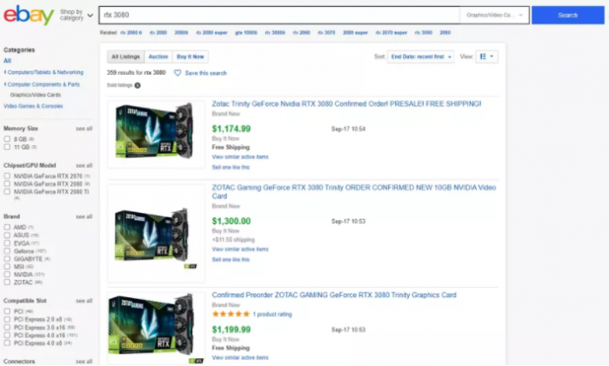Viewport: 609px width, 366px height.
Task: Click the +$11.55 shipping text
Action: coord(233,239)
